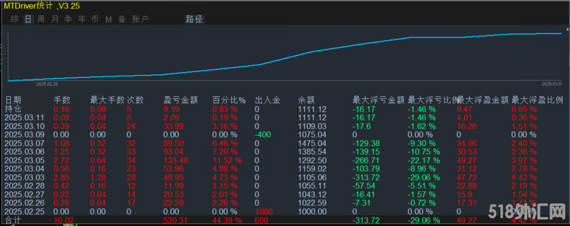The width and height of the screenshot is (570, 226).
Task: Click the 次数 column header
Action: [x=135, y=101]
